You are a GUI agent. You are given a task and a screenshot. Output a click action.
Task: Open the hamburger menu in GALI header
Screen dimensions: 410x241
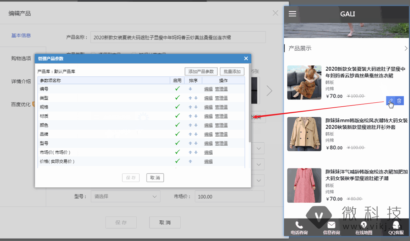(x=292, y=14)
